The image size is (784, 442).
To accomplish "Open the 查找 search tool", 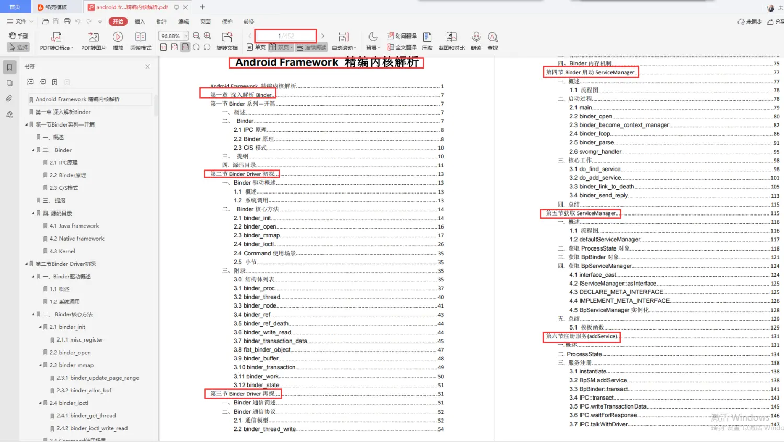I will tap(492, 41).
